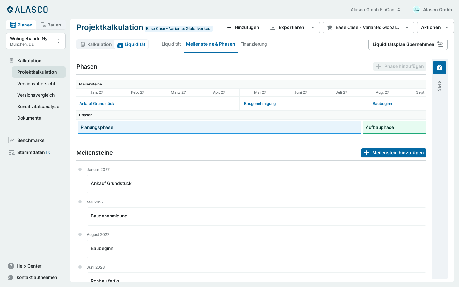
Task: Click Kontakt aufnehmen link
Action: (37, 277)
